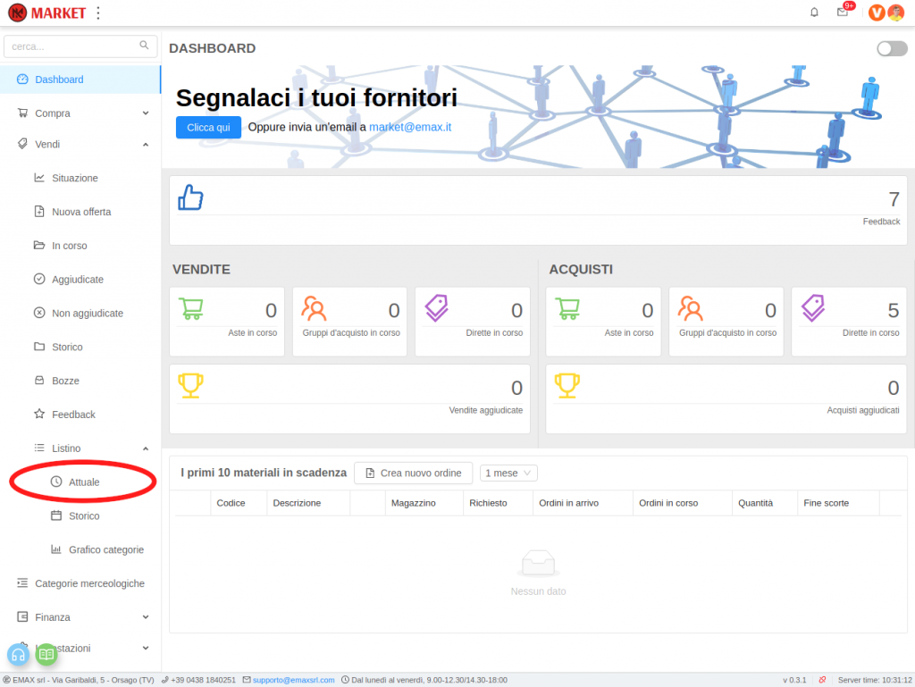Toggle the switch in Dashboard header
Viewport: 915px width, 687px height.
[891, 48]
